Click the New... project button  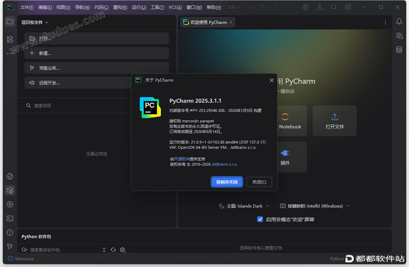pyautogui.click(x=97, y=53)
